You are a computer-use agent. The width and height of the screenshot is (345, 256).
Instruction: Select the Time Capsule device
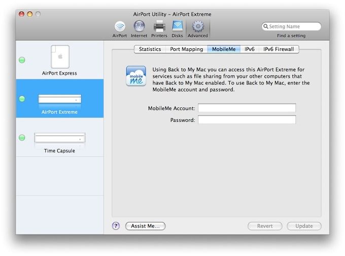coord(59,138)
